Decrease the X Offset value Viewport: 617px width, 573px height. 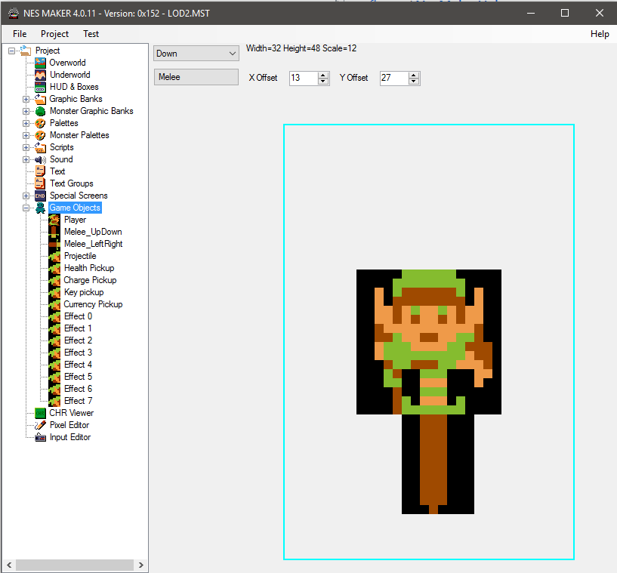click(x=323, y=81)
